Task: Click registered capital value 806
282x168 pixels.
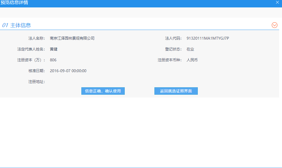Action: [53, 60]
